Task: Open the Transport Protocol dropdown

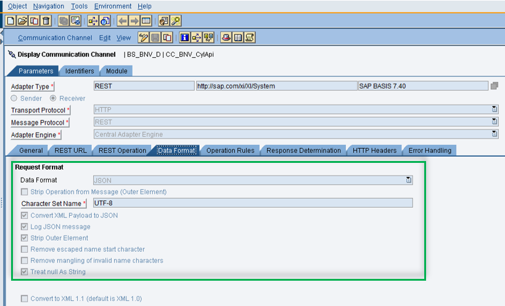Action: click(x=495, y=109)
